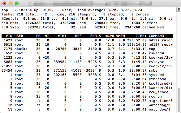
Task: Click the RES column header
Action: coord(78,36)
